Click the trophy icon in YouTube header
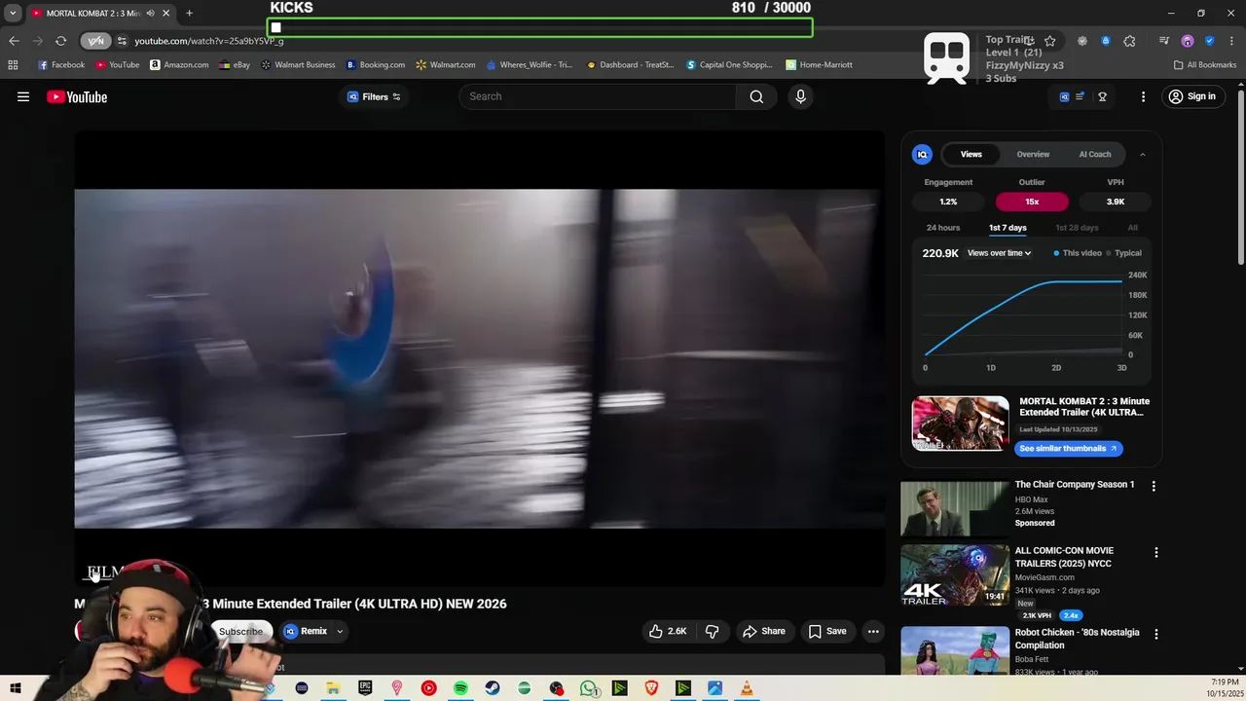The height and width of the screenshot is (701, 1246). [x=1103, y=96]
